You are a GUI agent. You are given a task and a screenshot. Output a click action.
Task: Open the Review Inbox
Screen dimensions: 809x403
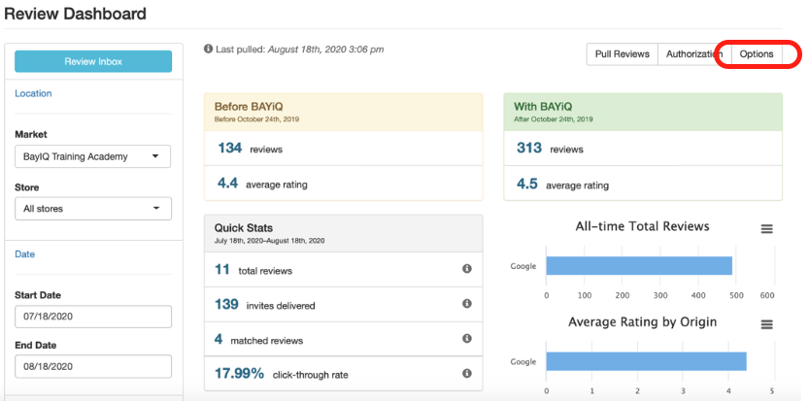tap(93, 61)
